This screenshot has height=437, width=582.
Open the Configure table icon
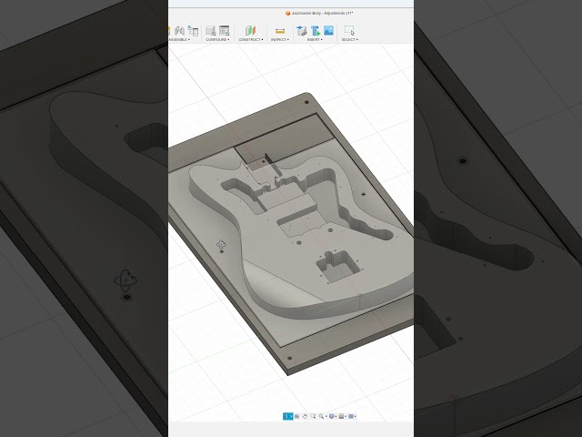coord(225,30)
